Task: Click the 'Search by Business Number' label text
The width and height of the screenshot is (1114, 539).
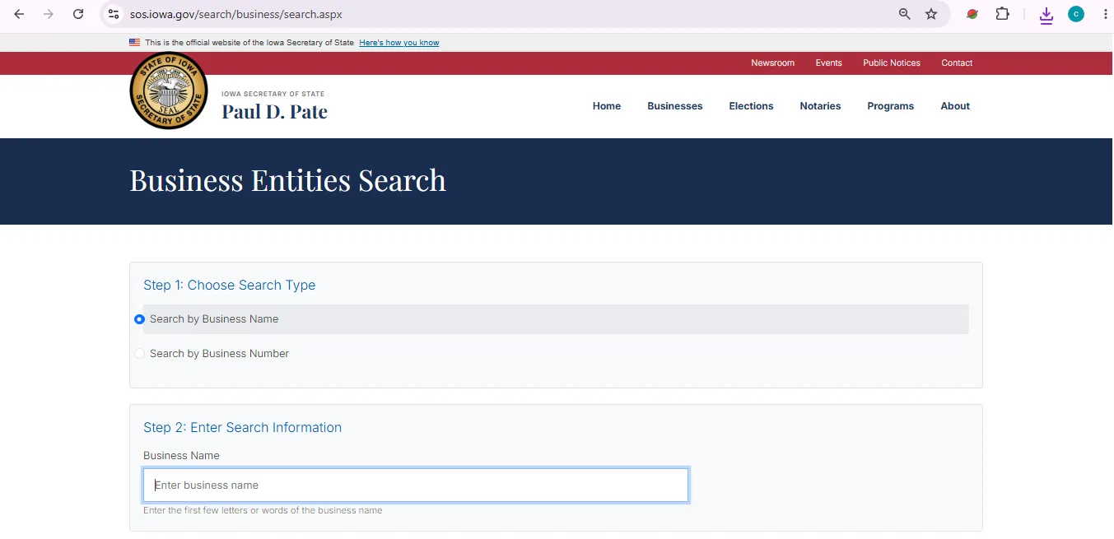Action: (x=219, y=354)
